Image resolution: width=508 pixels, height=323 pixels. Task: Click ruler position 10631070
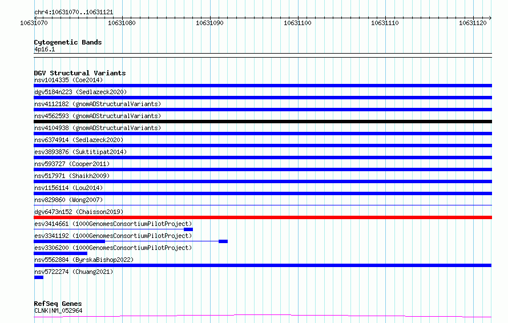[x=34, y=23]
